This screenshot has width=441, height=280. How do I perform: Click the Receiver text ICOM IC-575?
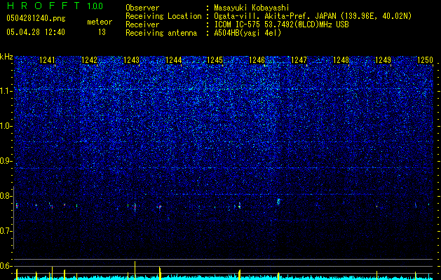238,24
